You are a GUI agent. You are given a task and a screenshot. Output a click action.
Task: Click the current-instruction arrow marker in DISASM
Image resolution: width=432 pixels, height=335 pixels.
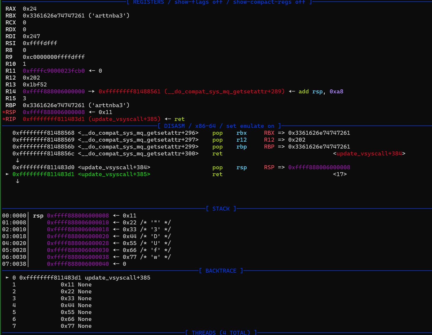(x=7, y=174)
